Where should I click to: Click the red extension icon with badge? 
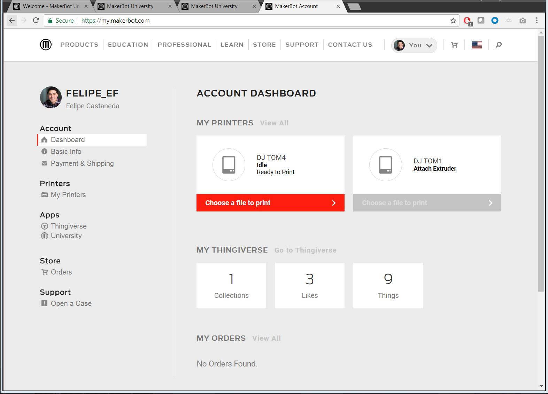coord(468,21)
